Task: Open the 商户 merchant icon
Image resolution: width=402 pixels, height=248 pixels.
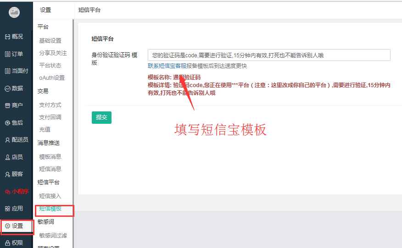Action: 7,105
